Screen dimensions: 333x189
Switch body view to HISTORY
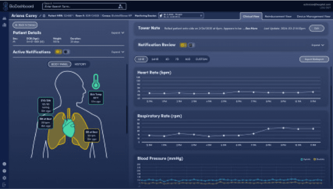[80, 64]
